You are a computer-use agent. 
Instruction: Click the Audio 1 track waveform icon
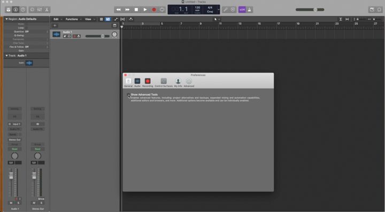pyautogui.click(x=56, y=35)
